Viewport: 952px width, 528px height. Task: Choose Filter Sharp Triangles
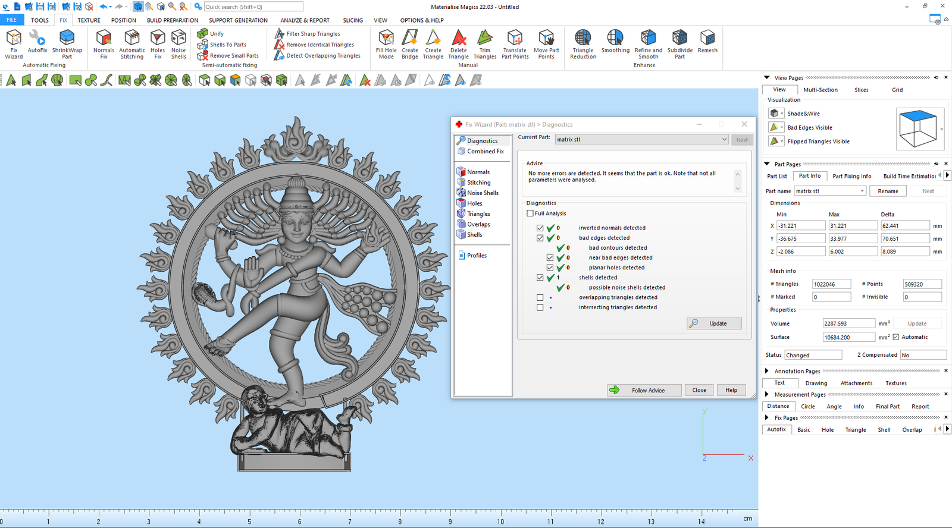pos(308,33)
